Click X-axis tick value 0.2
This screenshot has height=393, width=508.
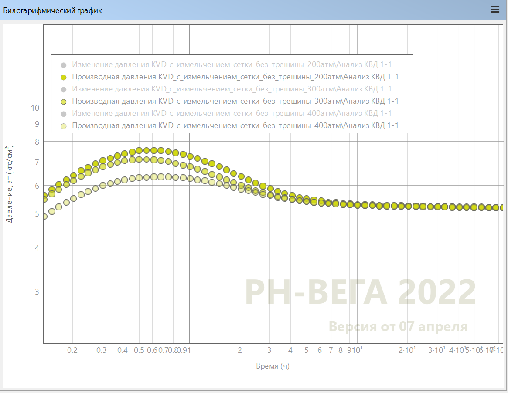[x=72, y=350]
